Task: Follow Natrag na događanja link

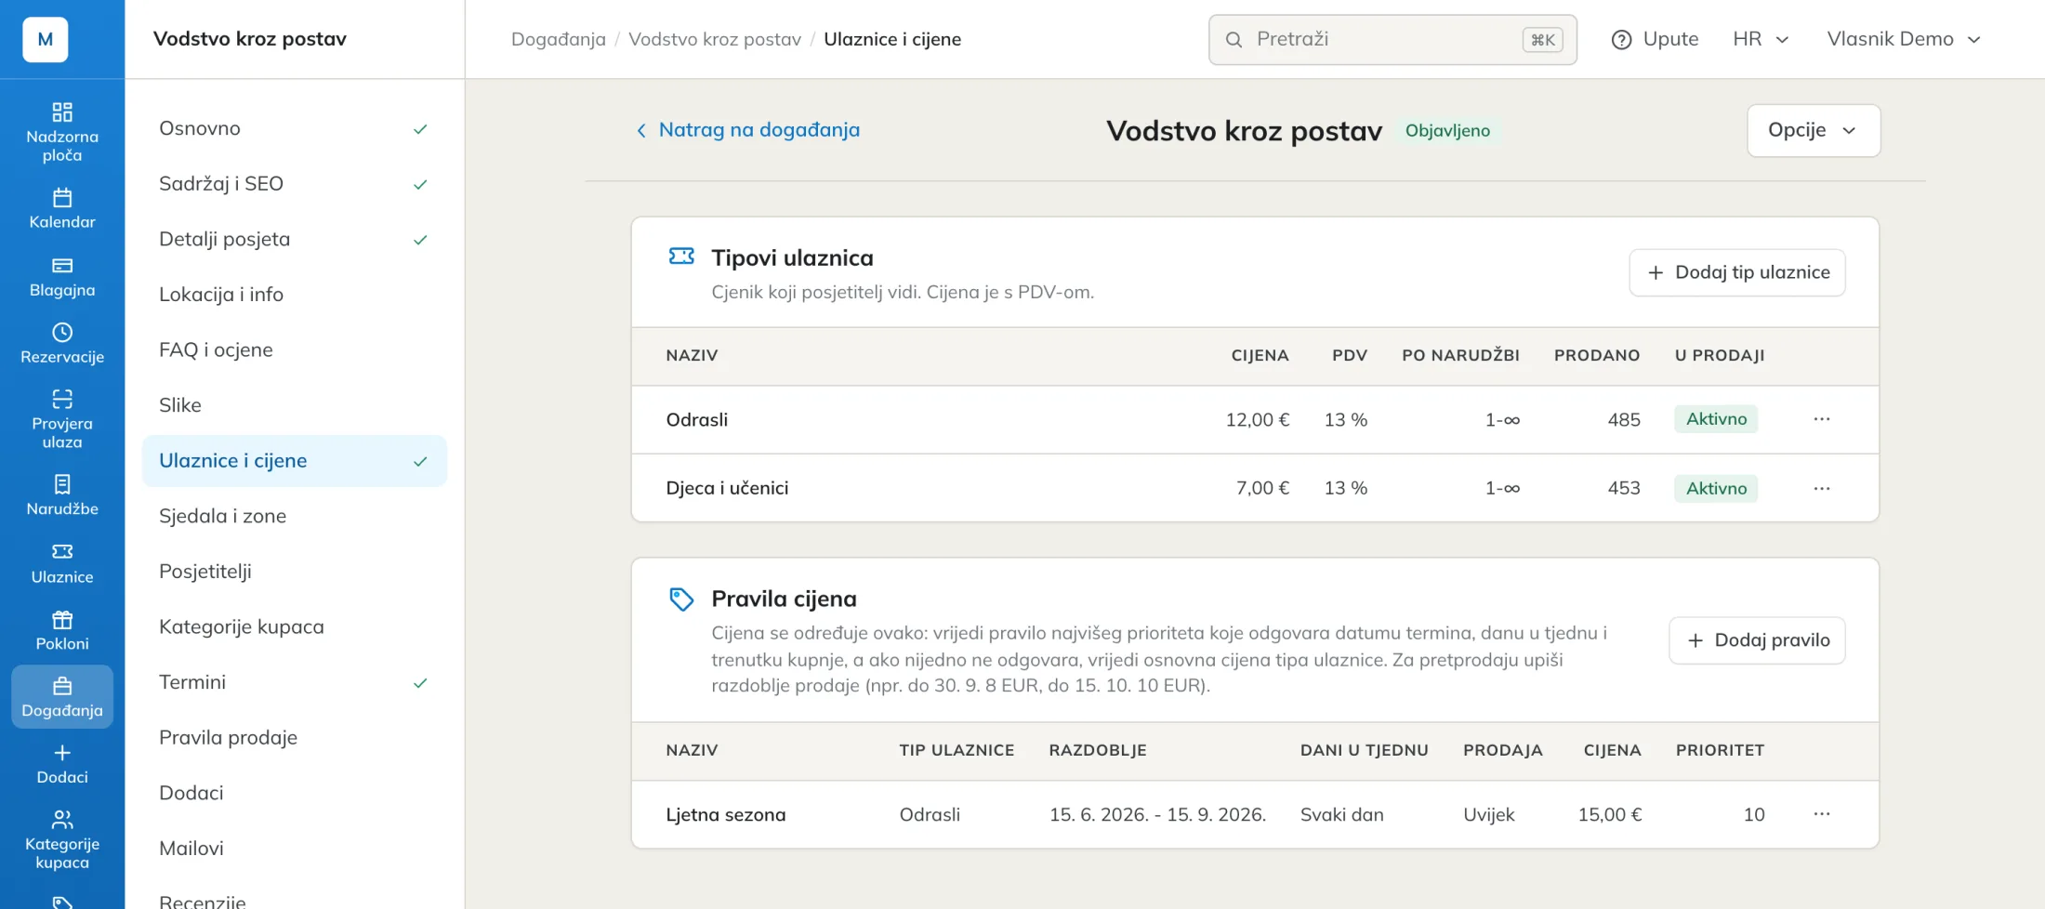Action: coord(747,130)
